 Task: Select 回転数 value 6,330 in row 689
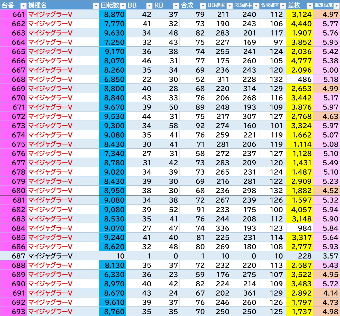(x=113, y=275)
